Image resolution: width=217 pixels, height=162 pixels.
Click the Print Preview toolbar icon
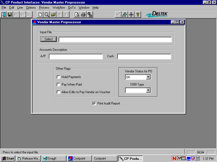pyautogui.click(x=77, y=15)
